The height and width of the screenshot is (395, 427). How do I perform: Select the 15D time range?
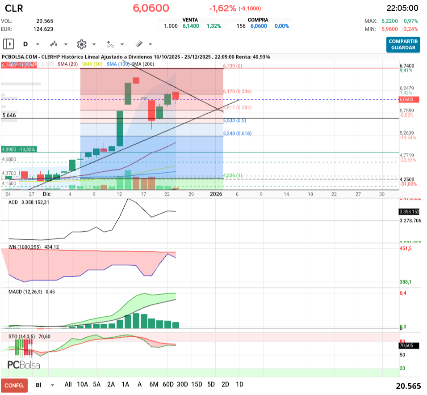point(197,384)
